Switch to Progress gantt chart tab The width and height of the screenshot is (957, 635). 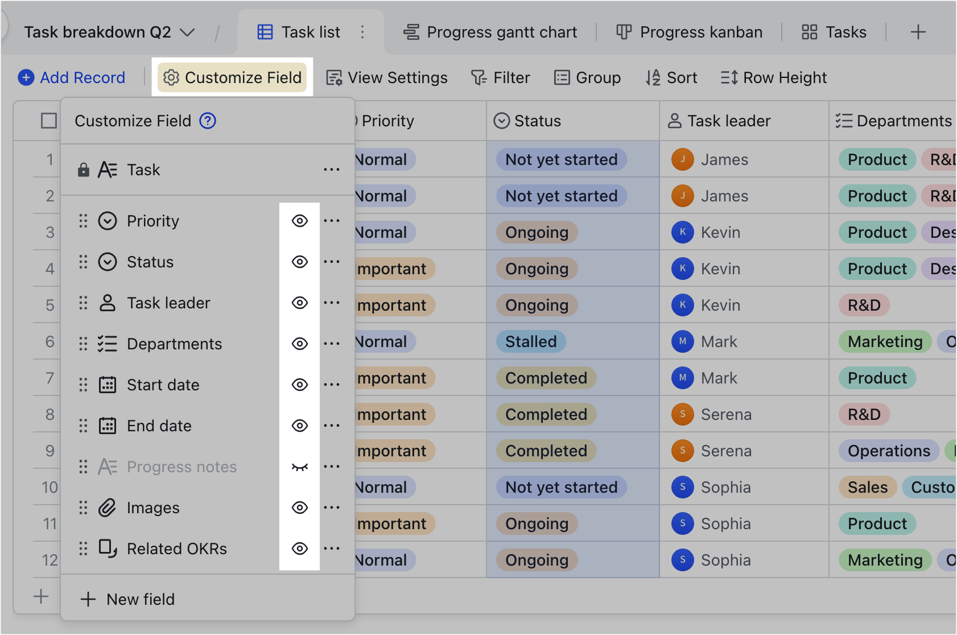490,32
